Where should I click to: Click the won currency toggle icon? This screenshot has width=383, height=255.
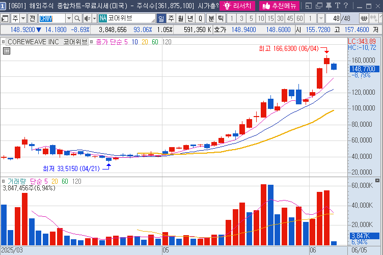pyautogui.click(x=364, y=18)
